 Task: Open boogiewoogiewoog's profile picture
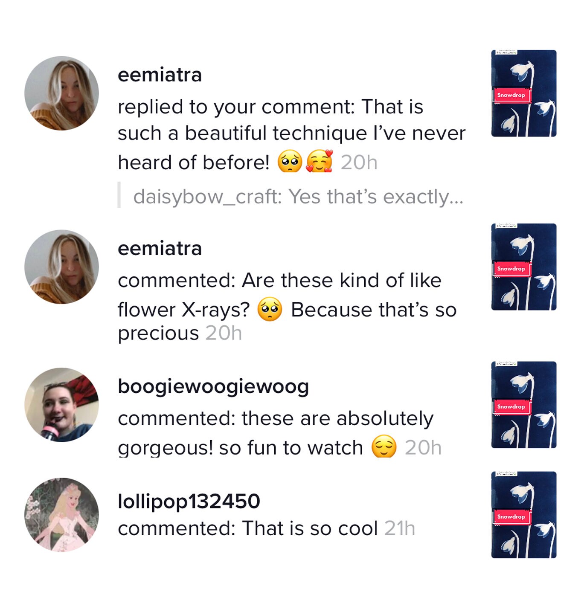point(61,405)
